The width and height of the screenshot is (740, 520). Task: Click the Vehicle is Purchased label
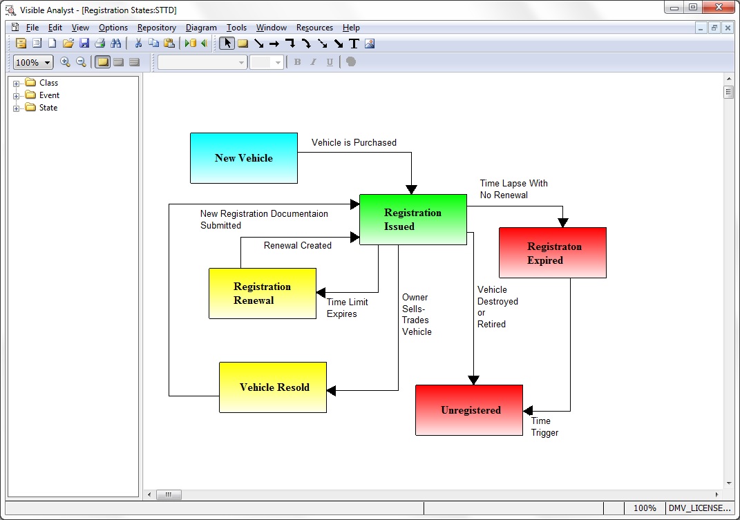pos(354,142)
